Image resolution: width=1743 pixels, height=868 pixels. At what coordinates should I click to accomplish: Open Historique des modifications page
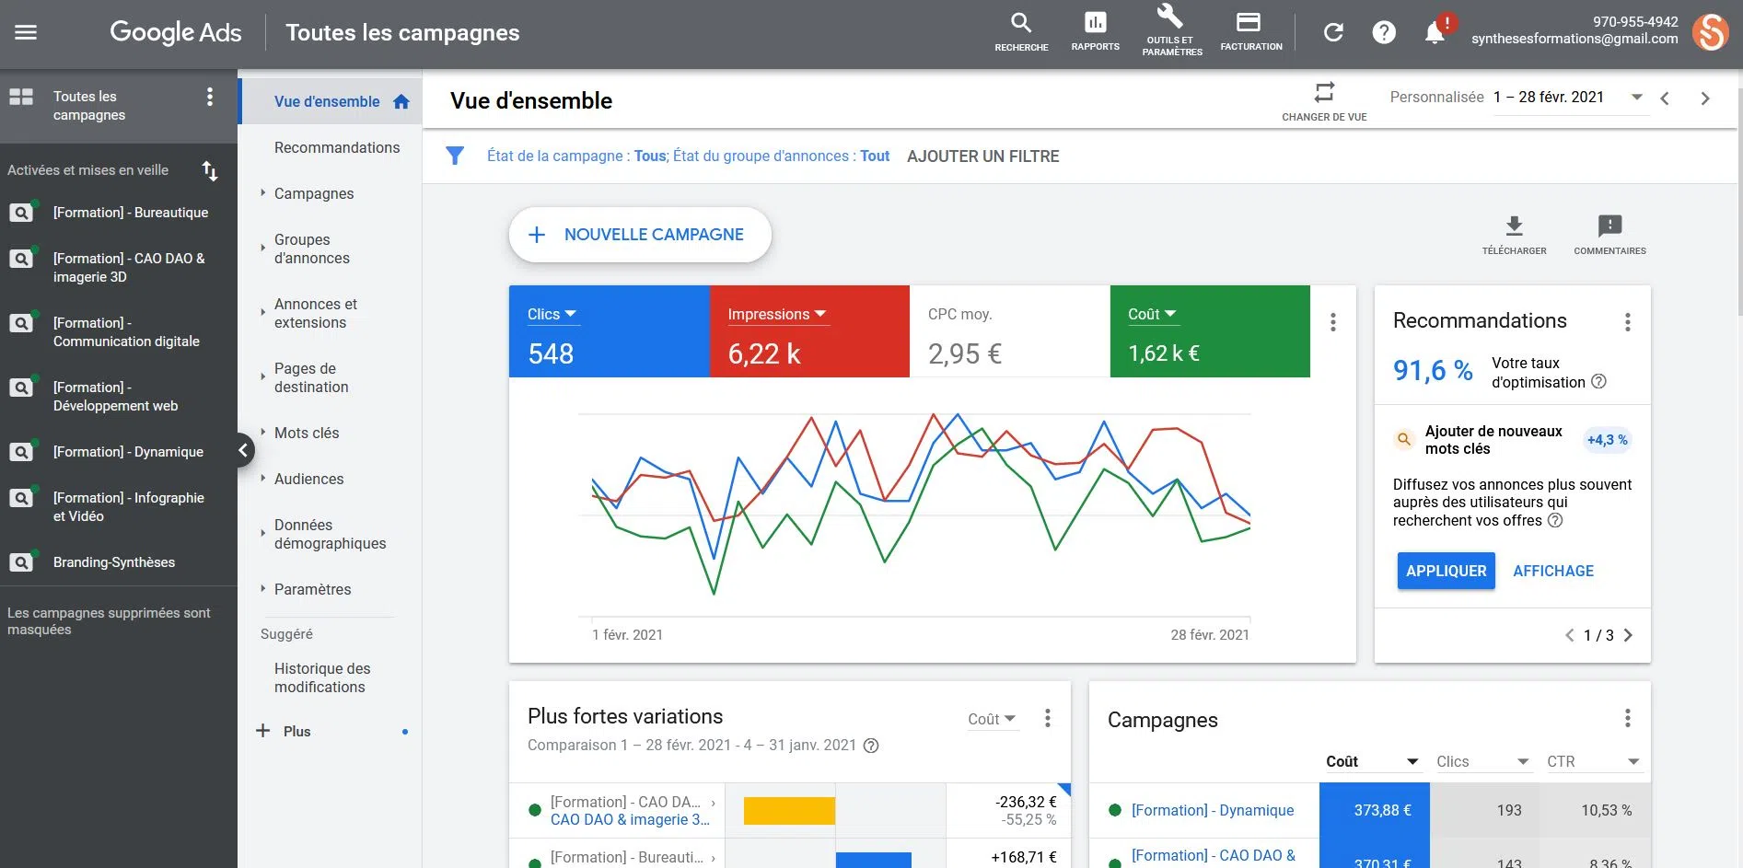point(321,677)
